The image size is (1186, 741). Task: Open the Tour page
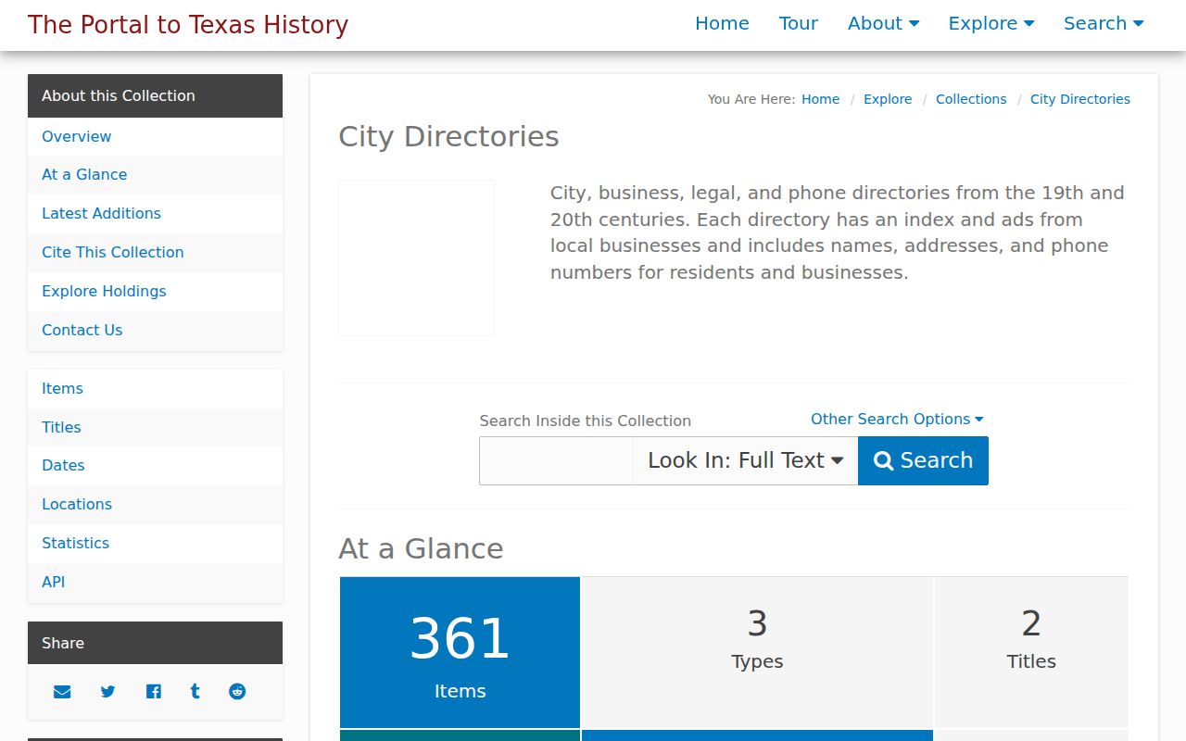(x=799, y=24)
